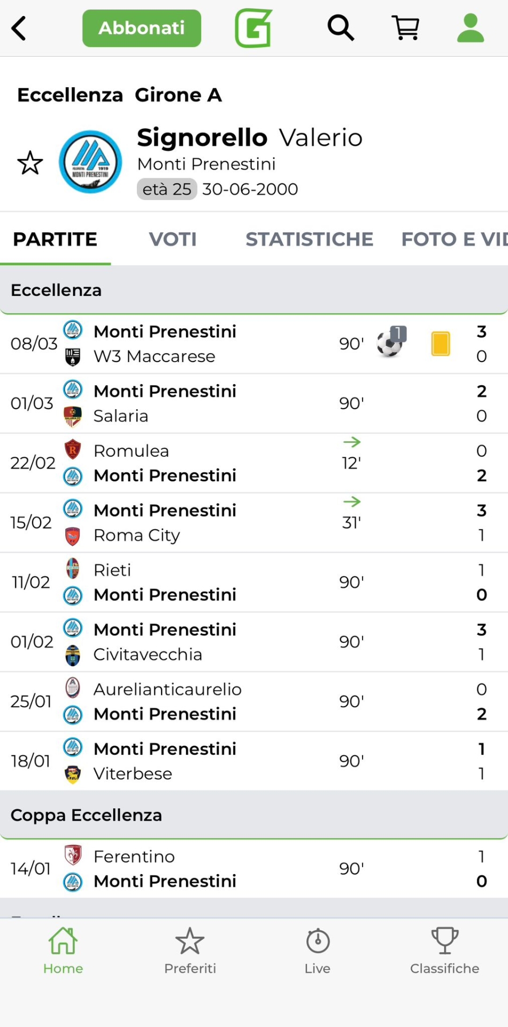
Task: Open the FOTO E VIDEO tab
Action: tap(453, 239)
